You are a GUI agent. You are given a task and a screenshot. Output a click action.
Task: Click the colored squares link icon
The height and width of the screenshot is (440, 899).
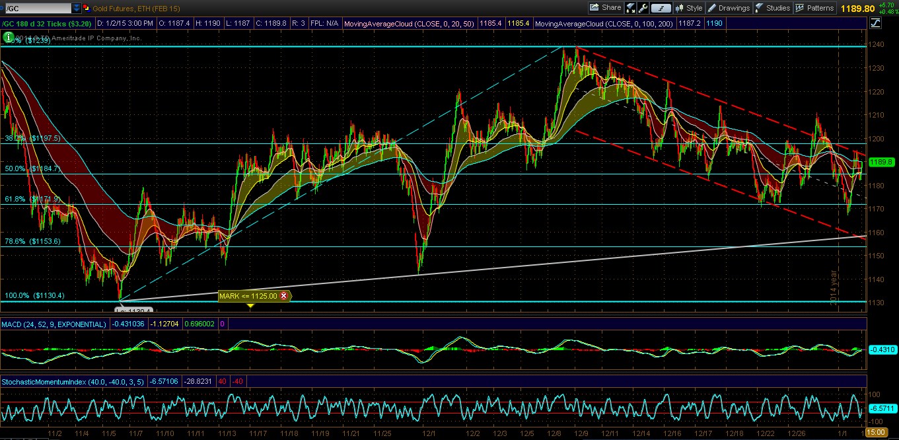tap(88, 9)
